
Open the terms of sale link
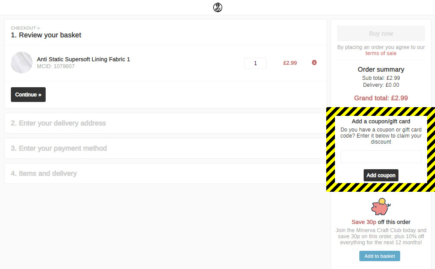381,53
